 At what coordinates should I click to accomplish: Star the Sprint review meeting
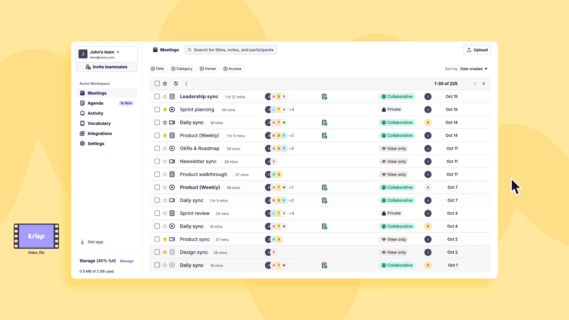point(165,213)
